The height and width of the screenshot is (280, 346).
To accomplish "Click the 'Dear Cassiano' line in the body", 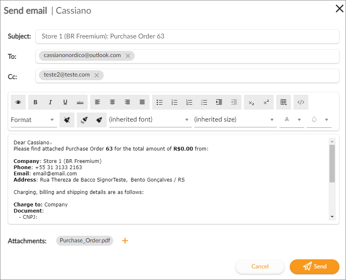I will 33,143.
